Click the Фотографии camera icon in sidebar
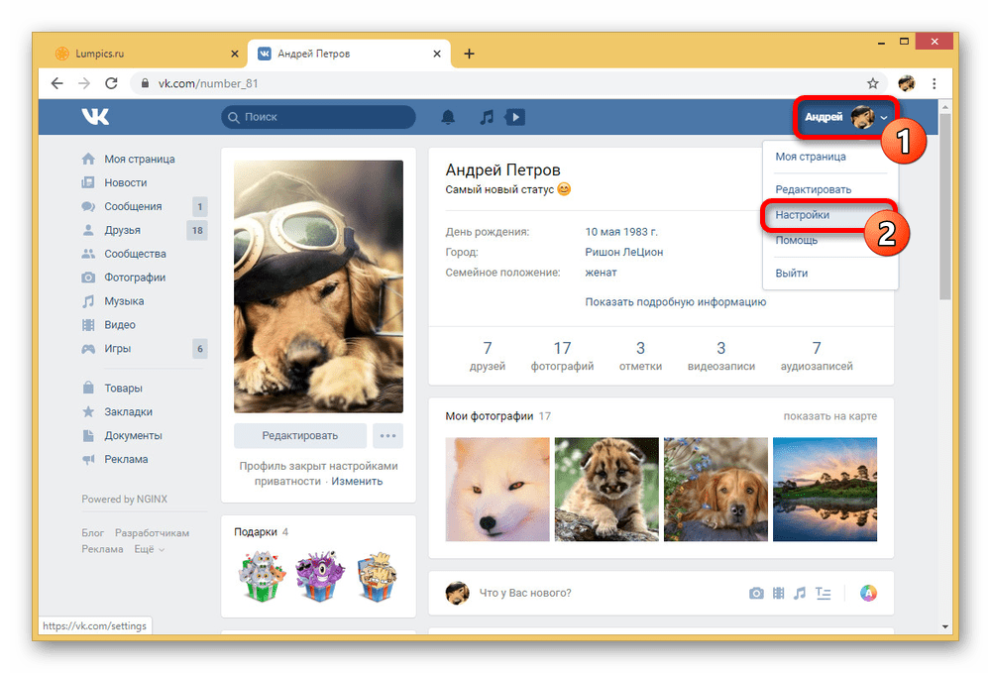This screenshot has height=673, width=991. (88, 278)
